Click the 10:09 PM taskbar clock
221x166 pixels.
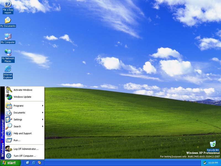[x=213, y=163]
